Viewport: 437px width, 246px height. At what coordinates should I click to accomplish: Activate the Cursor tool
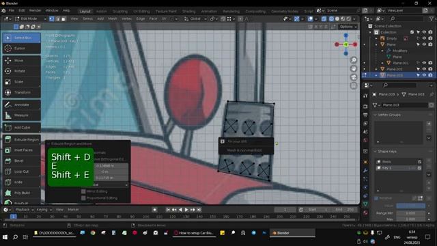(x=22, y=49)
